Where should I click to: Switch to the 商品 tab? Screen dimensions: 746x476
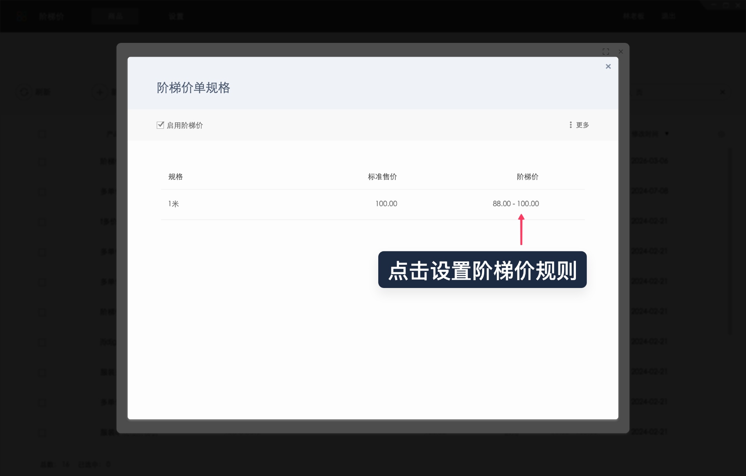tap(115, 16)
